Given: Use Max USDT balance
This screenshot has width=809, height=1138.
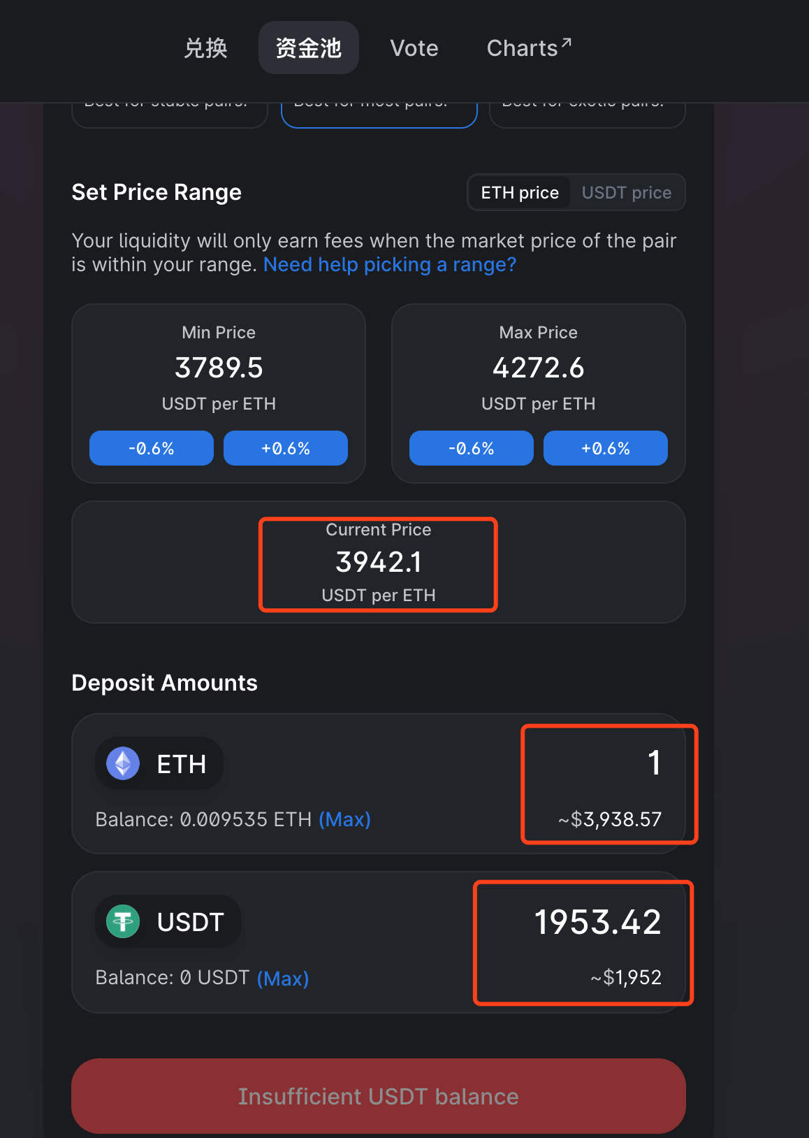Looking at the screenshot, I should (x=283, y=978).
